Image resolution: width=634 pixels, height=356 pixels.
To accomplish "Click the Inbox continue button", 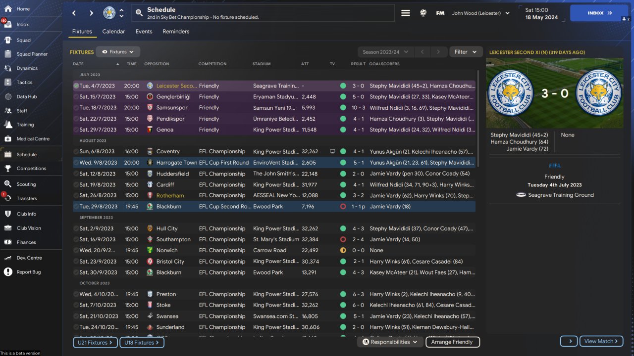I will pos(599,13).
